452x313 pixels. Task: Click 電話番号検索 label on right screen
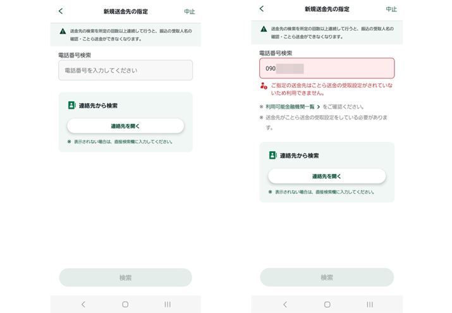click(x=276, y=53)
